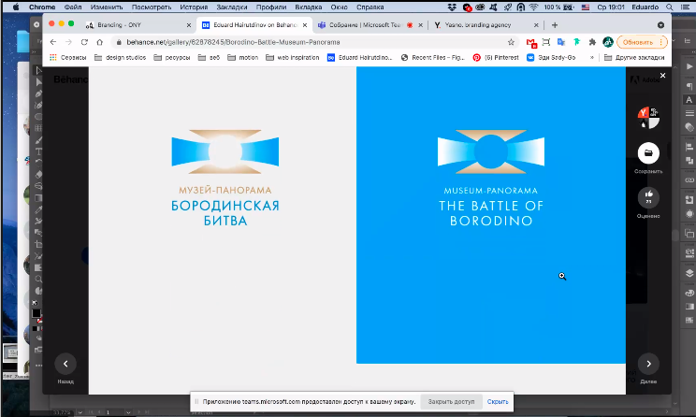Open the motion bookmark folder

click(x=243, y=57)
